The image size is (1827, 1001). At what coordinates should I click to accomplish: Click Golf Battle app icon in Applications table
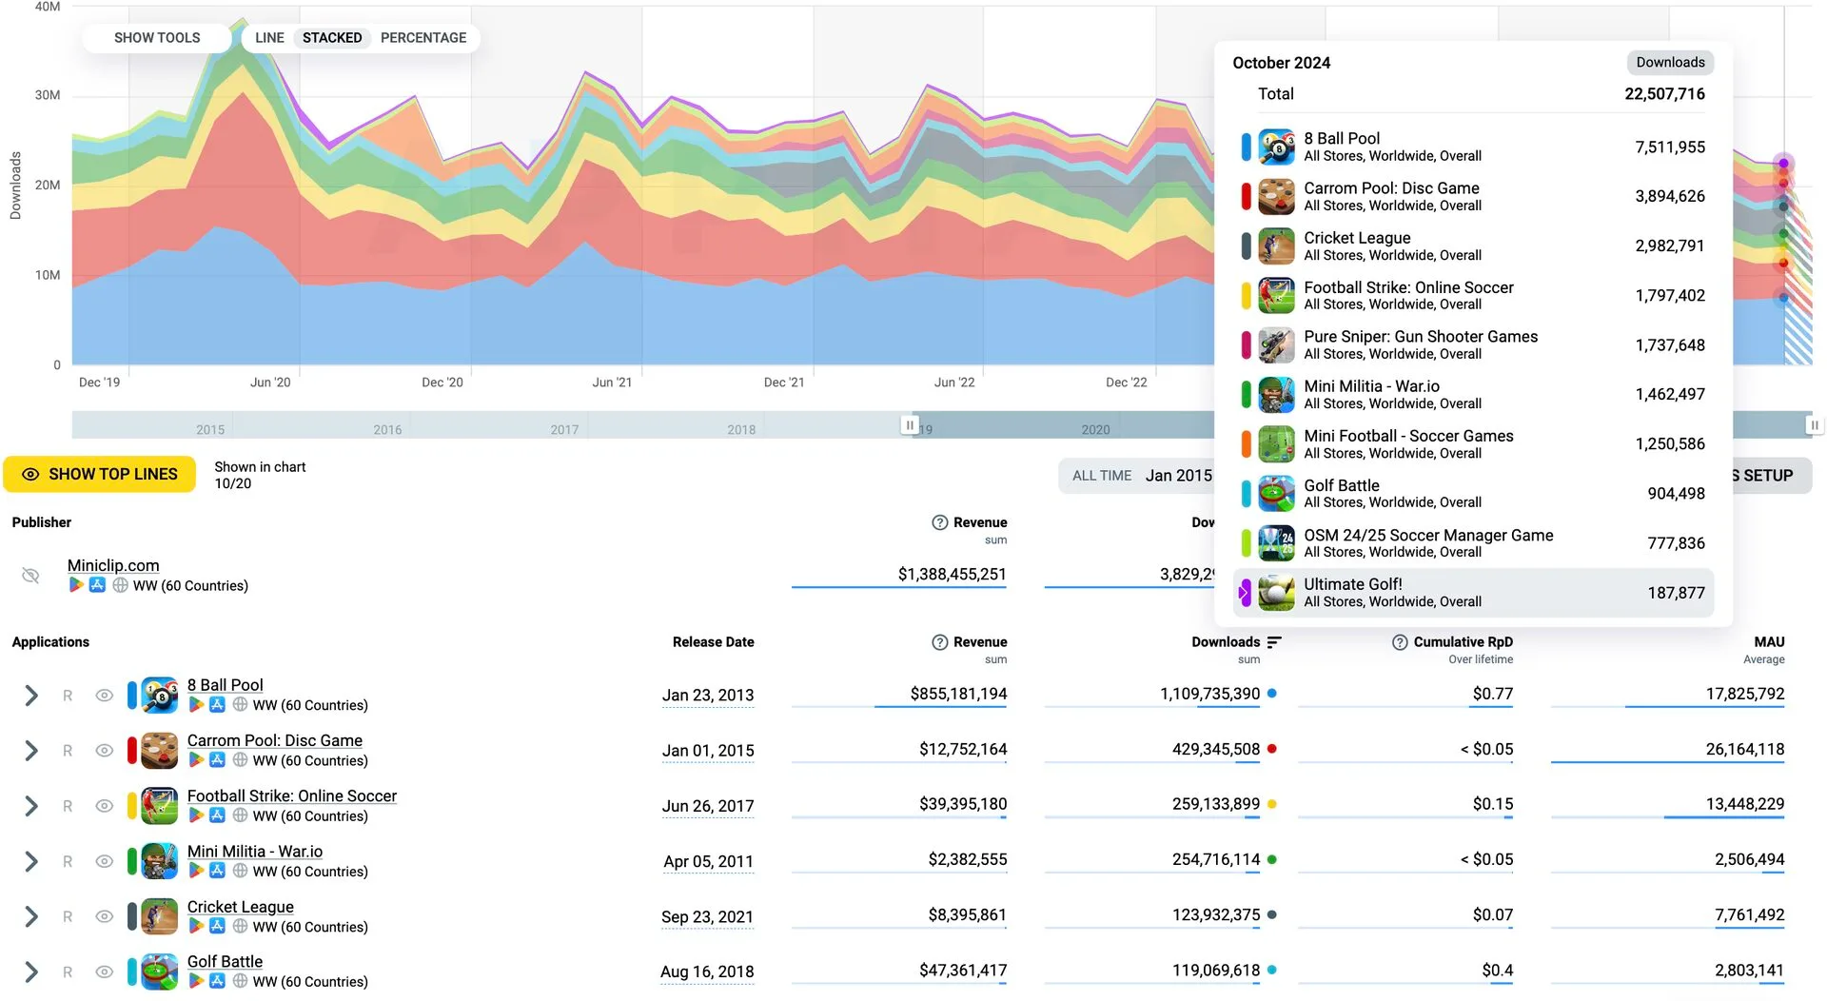(160, 972)
